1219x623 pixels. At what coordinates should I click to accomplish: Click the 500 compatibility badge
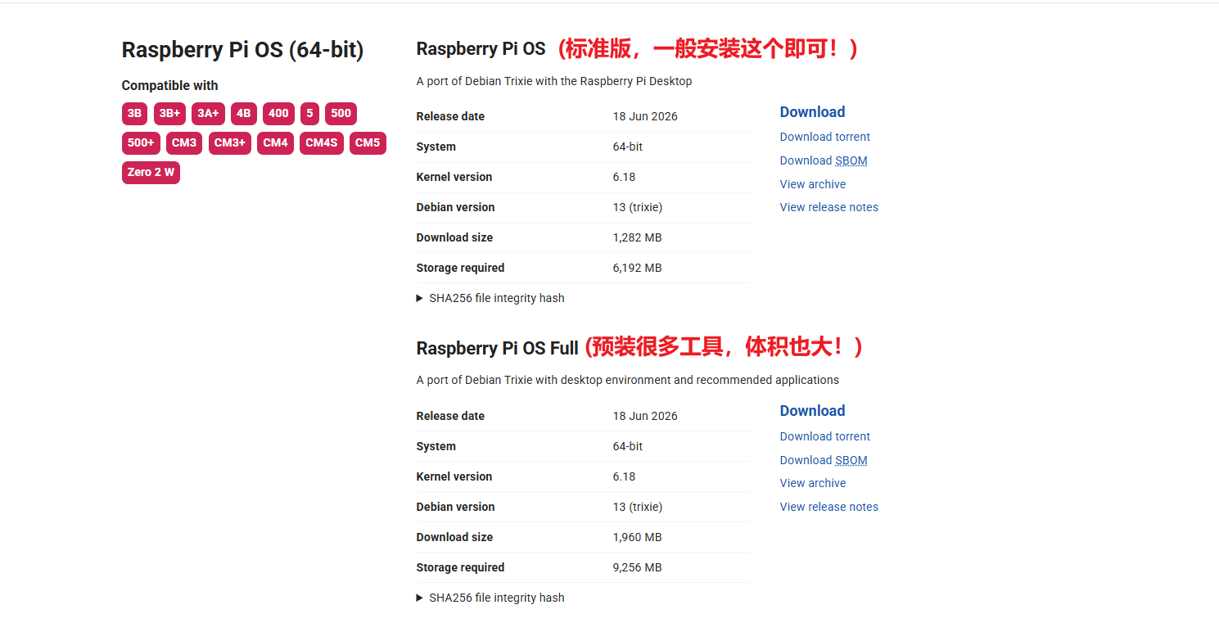[341, 114]
